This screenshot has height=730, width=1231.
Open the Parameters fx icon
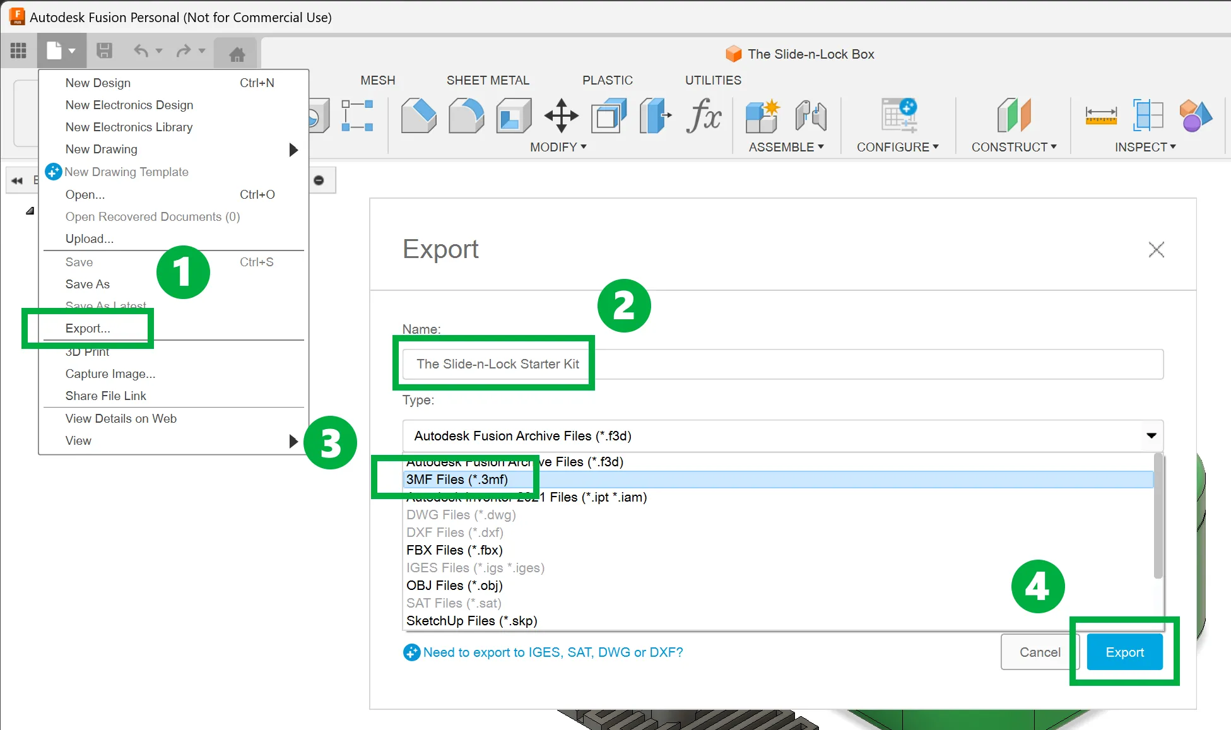pos(704,115)
